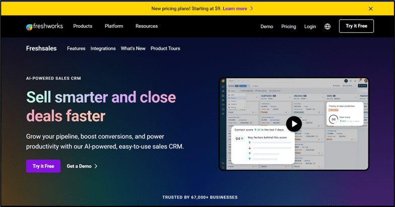Image resolution: width=395 pixels, height=207 pixels.
Task: Play the product demo video
Action: 294,124
